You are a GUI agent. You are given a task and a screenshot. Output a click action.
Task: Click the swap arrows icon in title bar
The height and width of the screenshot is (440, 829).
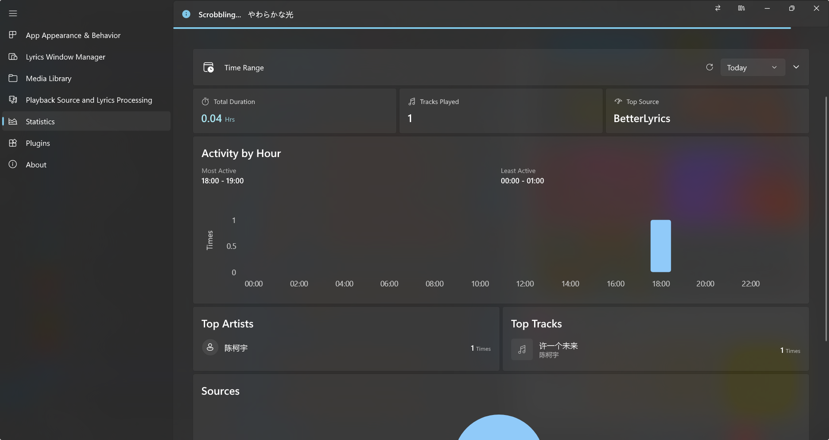pyautogui.click(x=718, y=8)
